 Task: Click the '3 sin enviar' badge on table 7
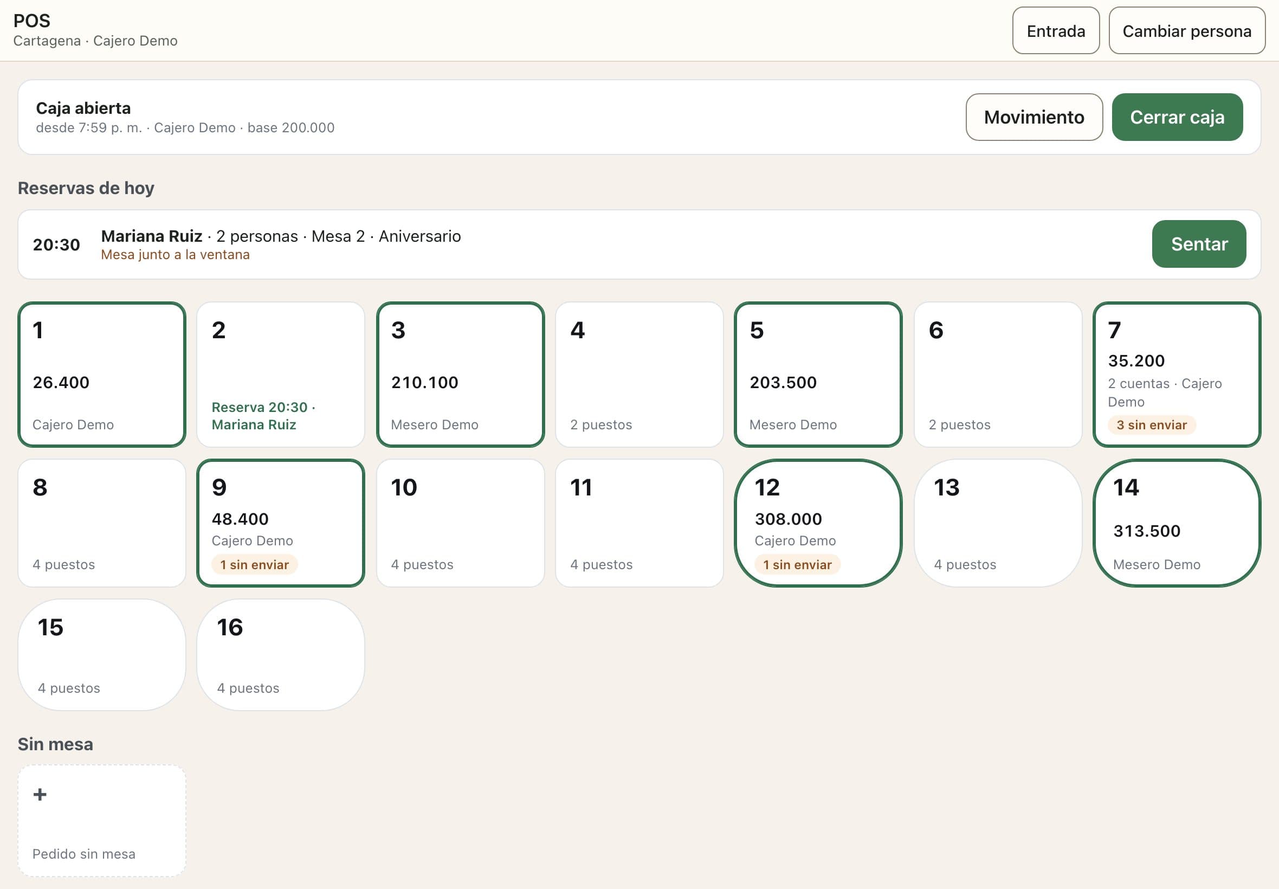coord(1152,425)
